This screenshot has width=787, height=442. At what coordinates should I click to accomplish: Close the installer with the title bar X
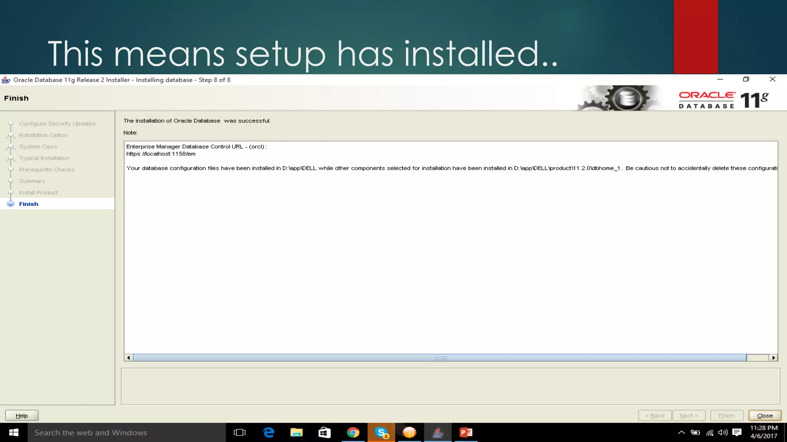772,79
